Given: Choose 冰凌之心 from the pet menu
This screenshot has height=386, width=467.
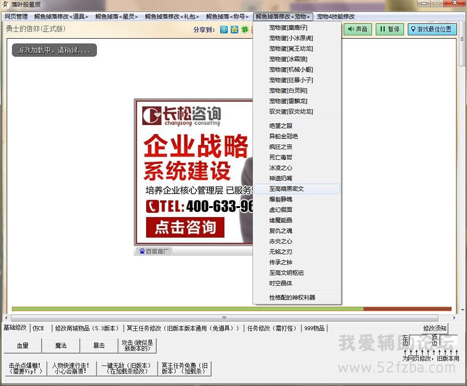Looking at the screenshot, I should (297, 168).
